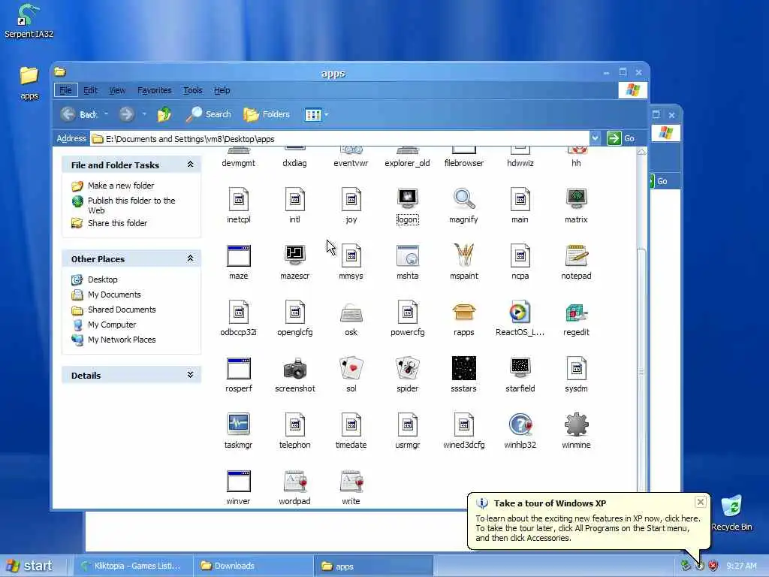This screenshot has width=769, height=577.
Task: Click the vertical scrollbar thumb in file list
Action: [x=641, y=371]
